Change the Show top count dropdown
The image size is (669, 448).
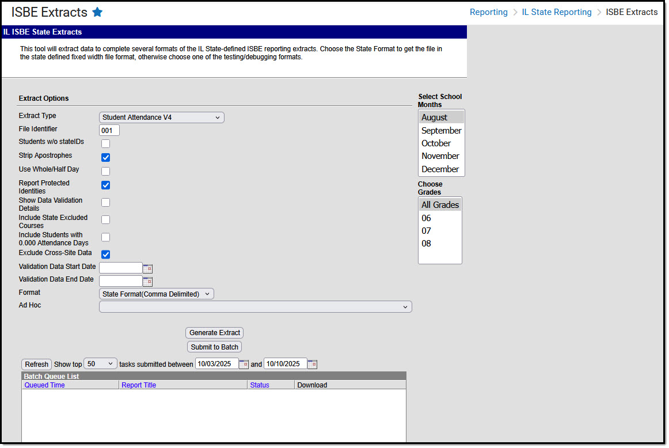click(x=100, y=363)
